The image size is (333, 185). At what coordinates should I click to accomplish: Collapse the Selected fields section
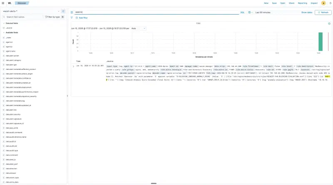(x=10, y=23)
